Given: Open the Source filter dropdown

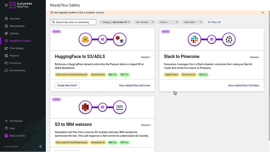Looking at the screenshot, I should pos(168,22).
